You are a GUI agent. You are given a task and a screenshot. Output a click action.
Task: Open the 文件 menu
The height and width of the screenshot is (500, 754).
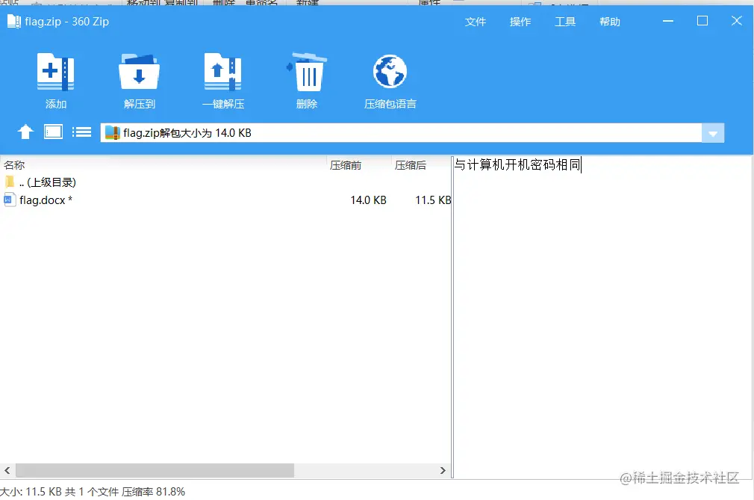click(x=475, y=22)
